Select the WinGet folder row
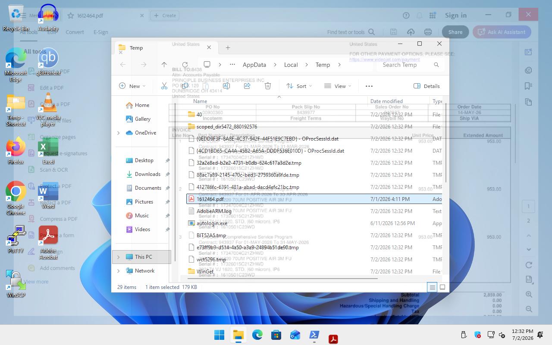This screenshot has width=552, height=345. pos(314,272)
